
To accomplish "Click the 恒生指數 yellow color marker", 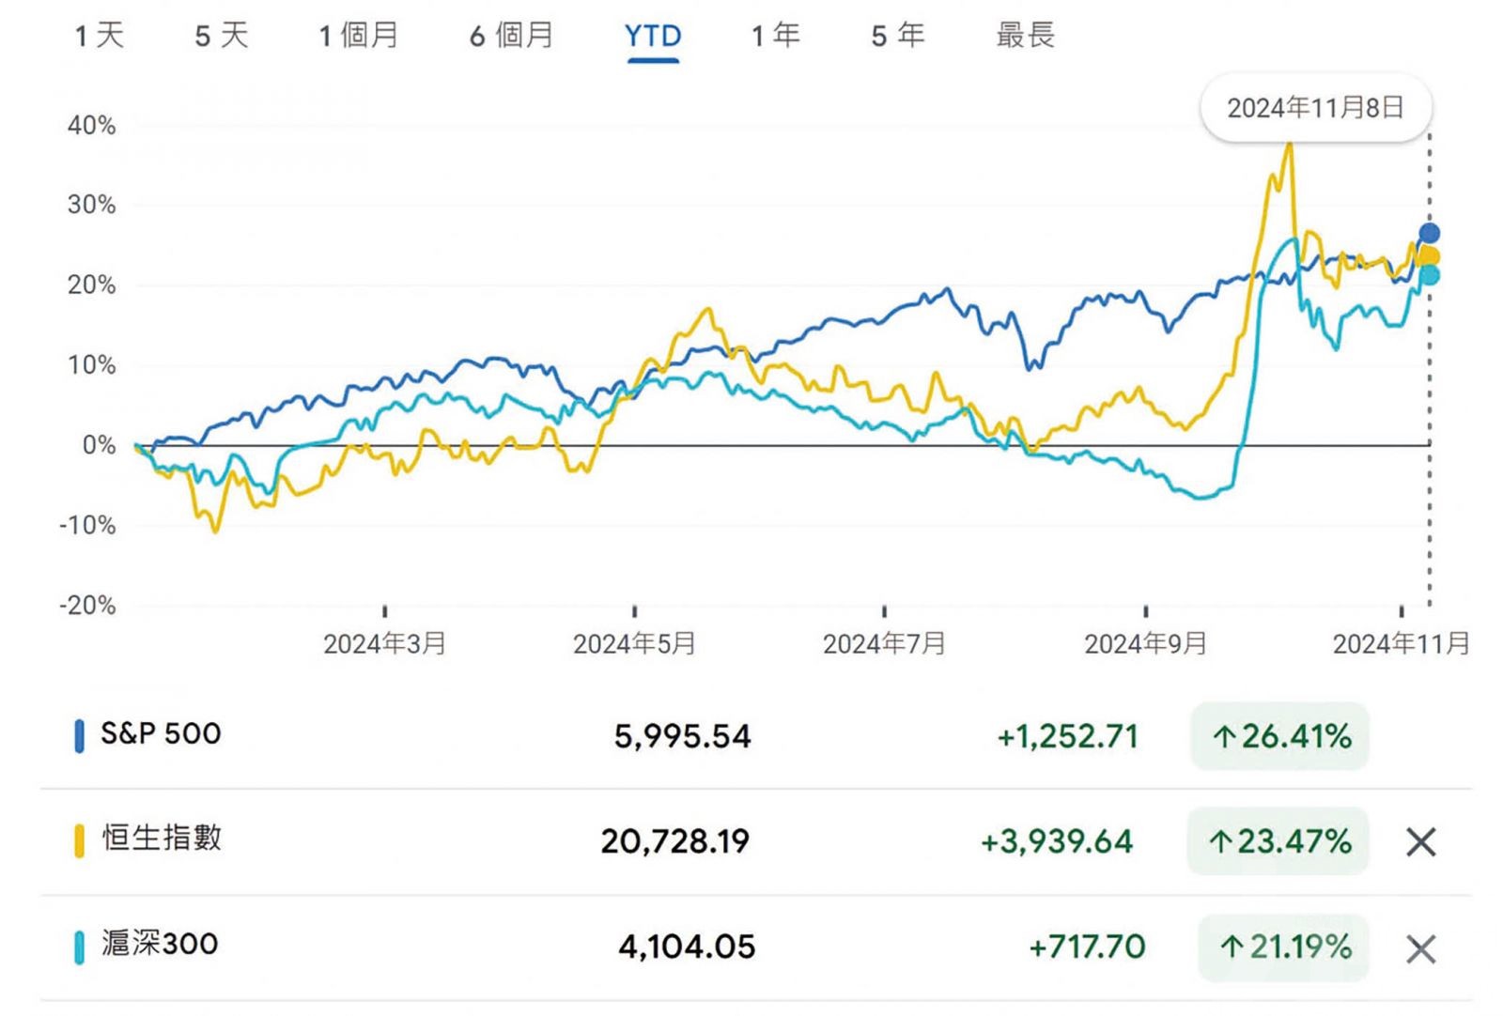I will (80, 840).
